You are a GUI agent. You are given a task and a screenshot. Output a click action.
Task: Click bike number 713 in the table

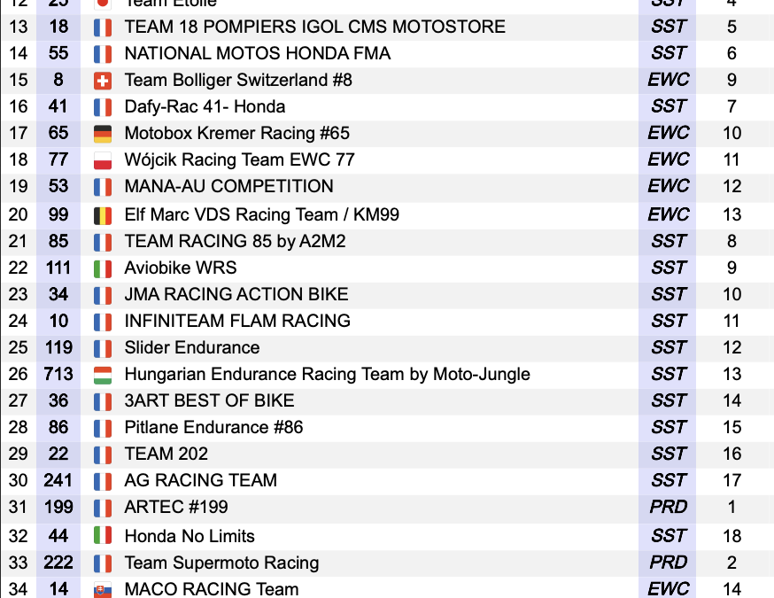click(58, 374)
